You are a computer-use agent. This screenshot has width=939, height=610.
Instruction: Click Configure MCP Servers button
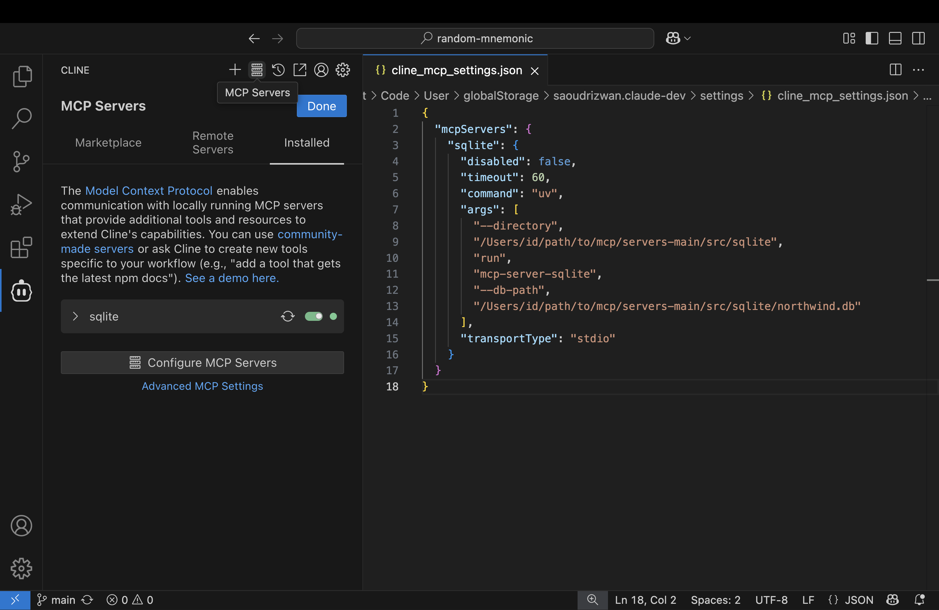click(x=202, y=362)
